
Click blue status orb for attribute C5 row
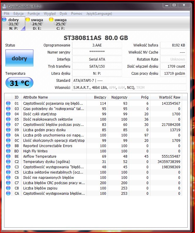[8, 172]
